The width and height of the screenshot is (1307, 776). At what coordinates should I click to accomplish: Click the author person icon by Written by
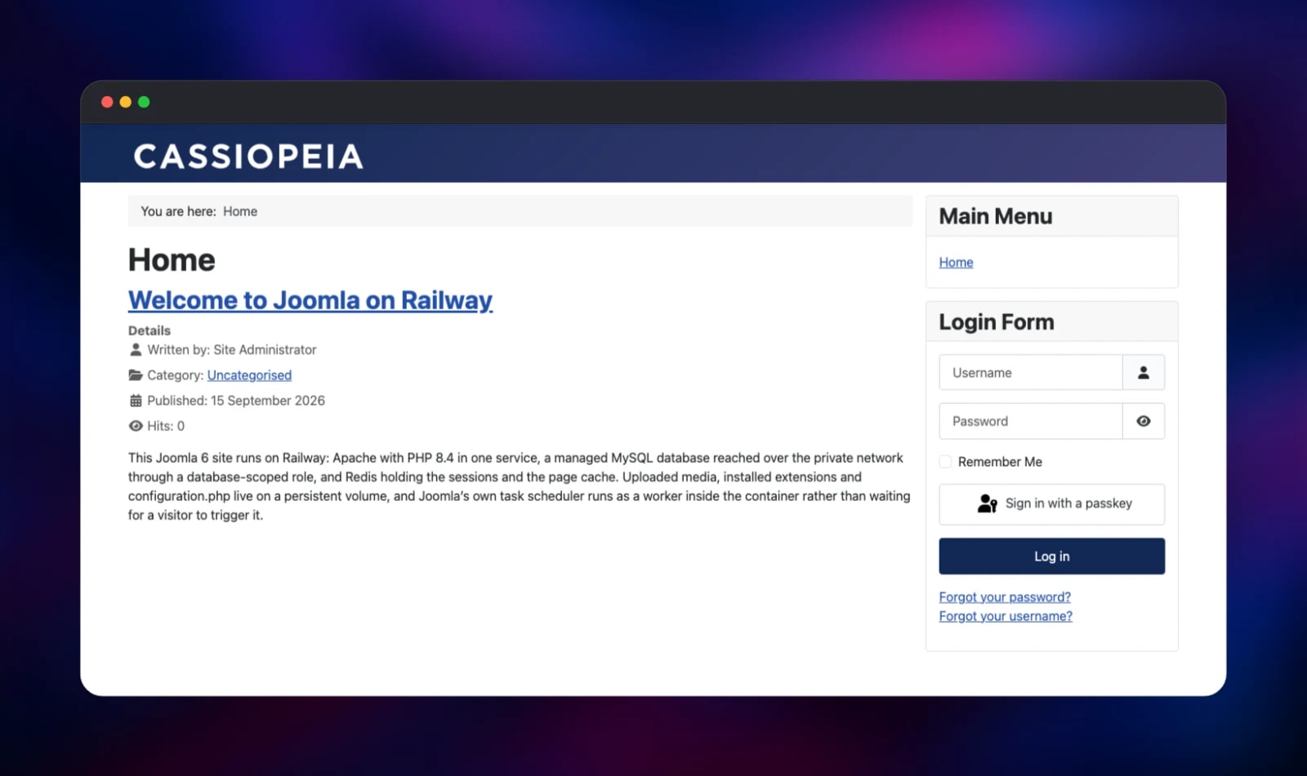[x=136, y=349]
